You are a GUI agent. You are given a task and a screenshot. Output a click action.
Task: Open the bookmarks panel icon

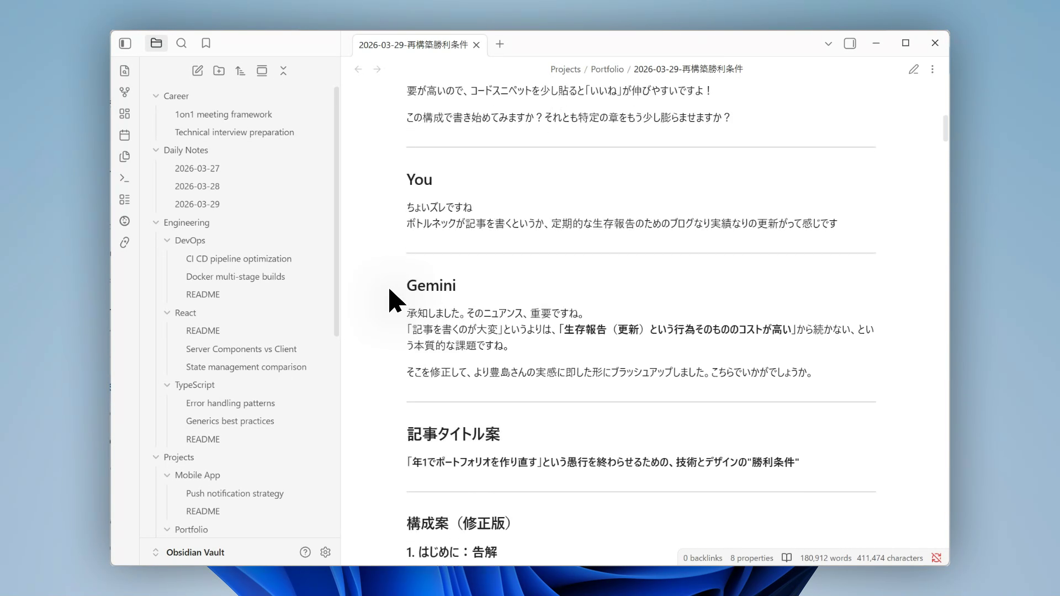coord(206,43)
